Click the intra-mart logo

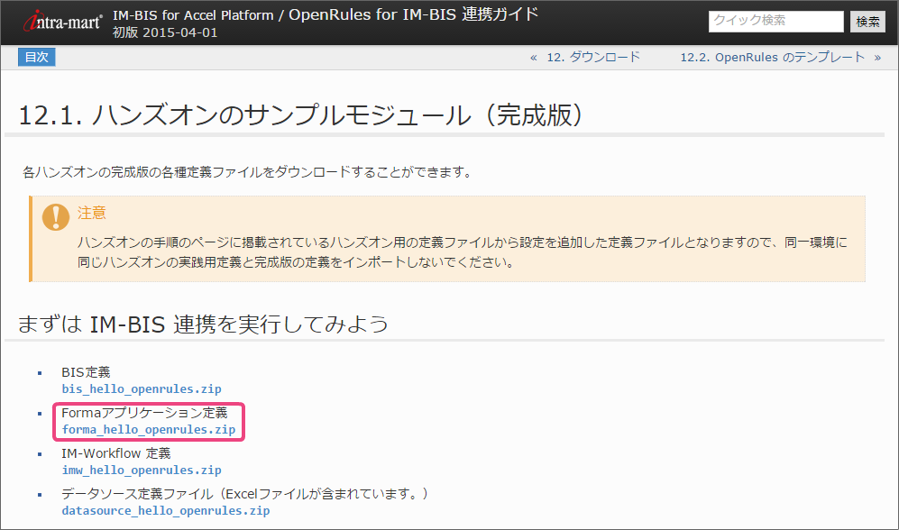coord(62,23)
